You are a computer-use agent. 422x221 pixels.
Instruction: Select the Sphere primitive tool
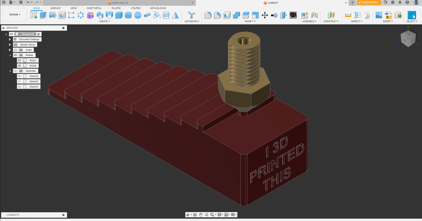(x=137, y=15)
